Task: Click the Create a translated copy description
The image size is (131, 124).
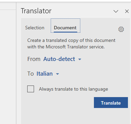Action: pyautogui.click(x=71, y=44)
